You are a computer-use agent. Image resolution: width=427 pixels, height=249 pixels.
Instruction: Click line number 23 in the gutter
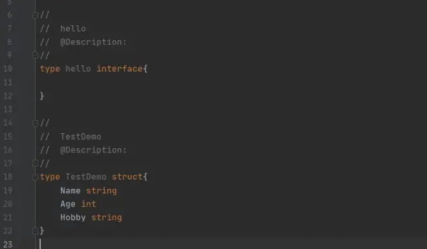pyautogui.click(x=8, y=244)
